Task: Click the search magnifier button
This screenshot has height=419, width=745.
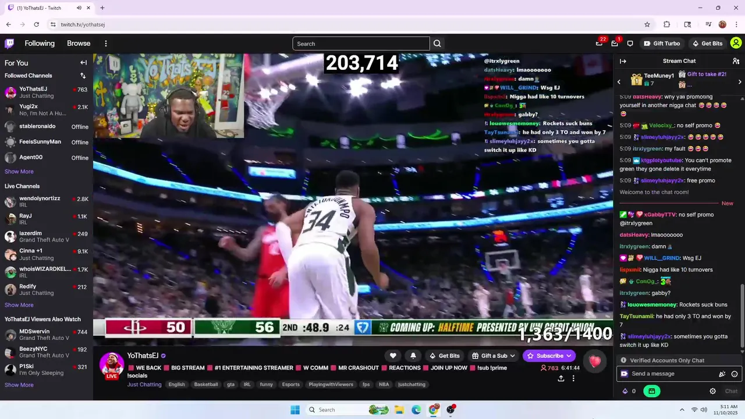Action: 437,44
